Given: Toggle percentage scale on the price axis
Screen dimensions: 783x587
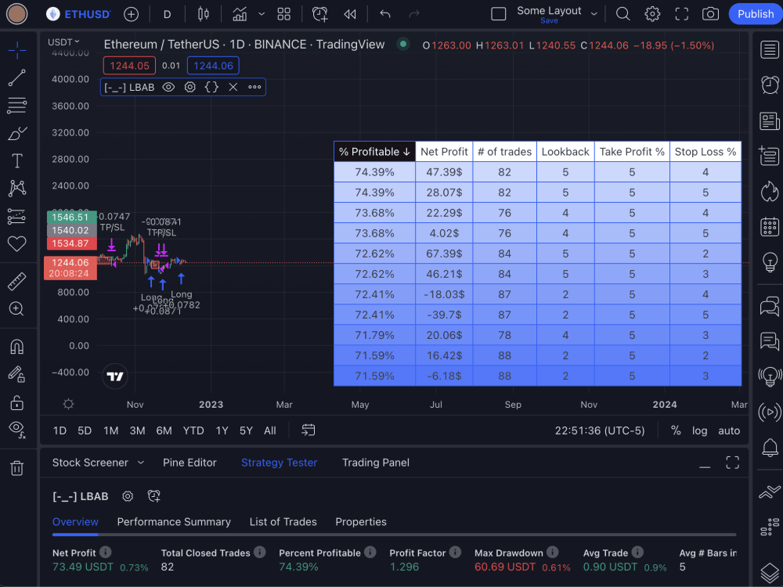Looking at the screenshot, I should [x=676, y=430].
